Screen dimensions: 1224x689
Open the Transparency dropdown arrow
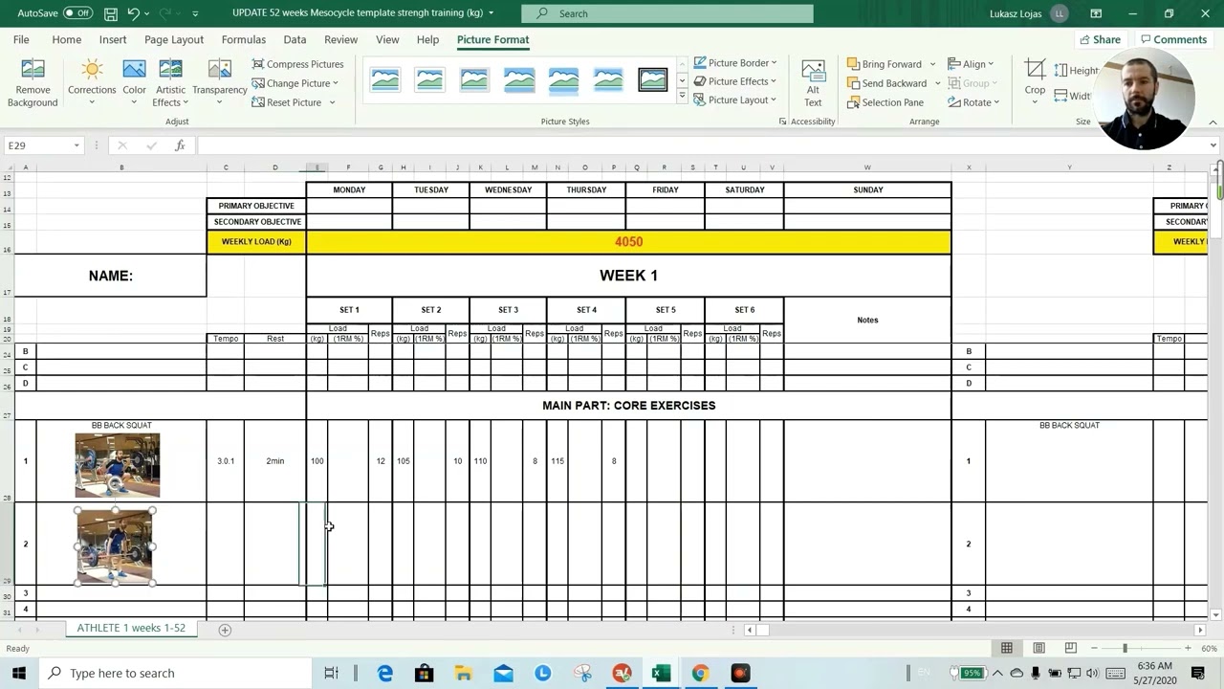point(220,102)
